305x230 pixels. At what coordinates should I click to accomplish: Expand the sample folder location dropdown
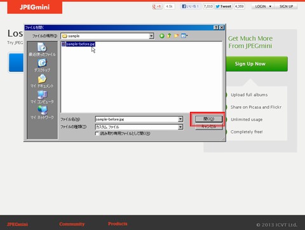tap(151, 36)
